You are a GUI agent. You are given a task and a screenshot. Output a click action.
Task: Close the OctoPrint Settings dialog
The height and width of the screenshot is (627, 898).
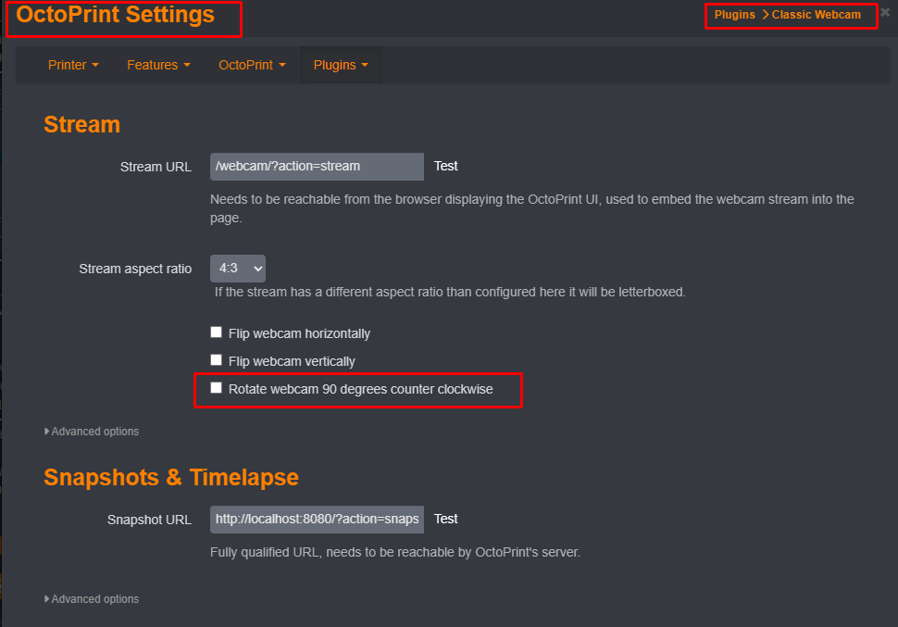point(885,12)
